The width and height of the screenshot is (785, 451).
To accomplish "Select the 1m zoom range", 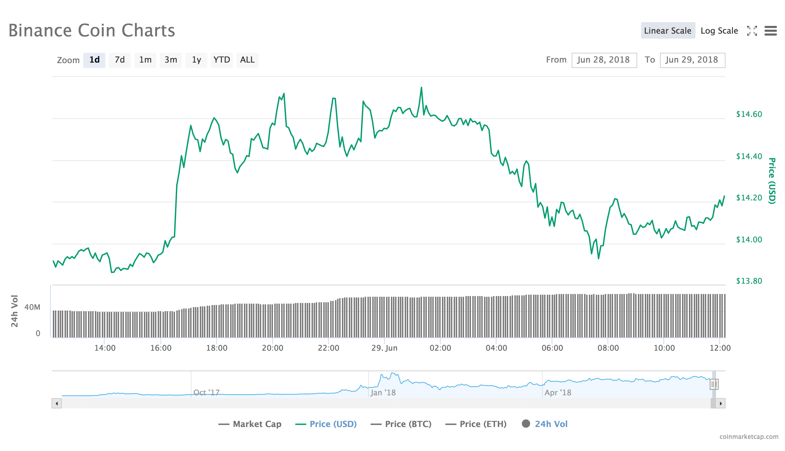I will [x=145, y=60].
